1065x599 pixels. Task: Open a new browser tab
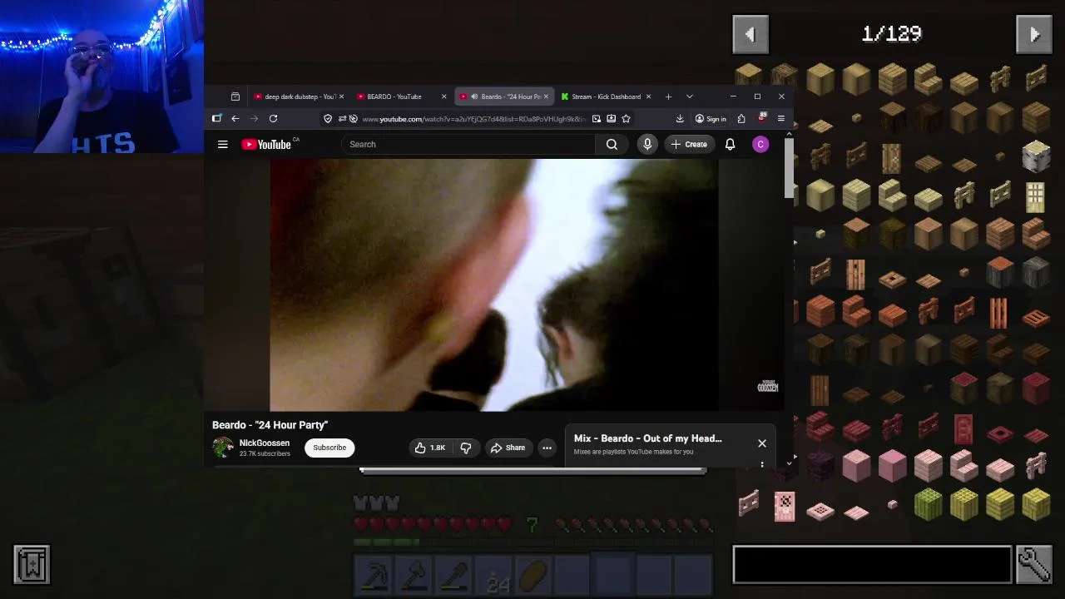click(668, 97)
